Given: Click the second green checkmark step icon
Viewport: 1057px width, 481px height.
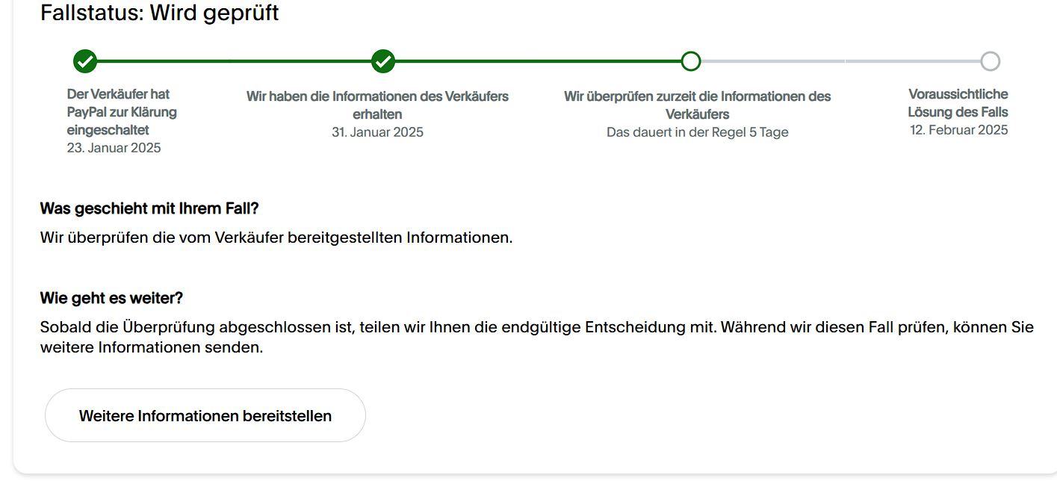Looking at the screenshot, I should (x=383, y=61).
